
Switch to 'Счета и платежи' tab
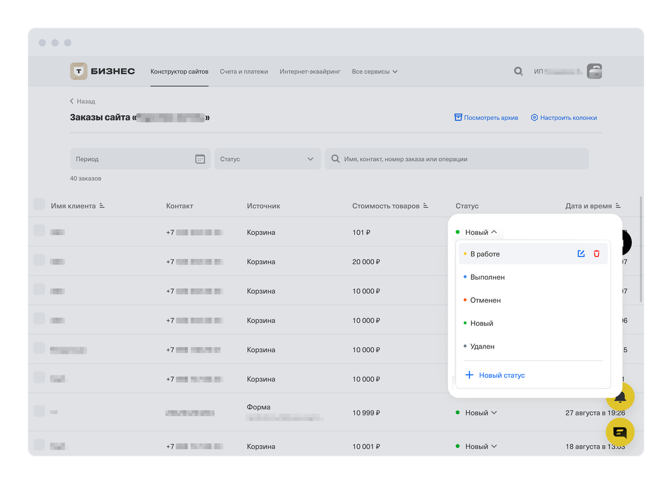pos(243,72)
